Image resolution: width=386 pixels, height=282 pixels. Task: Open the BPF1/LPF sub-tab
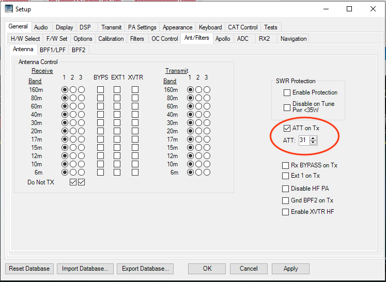(52, 50)
